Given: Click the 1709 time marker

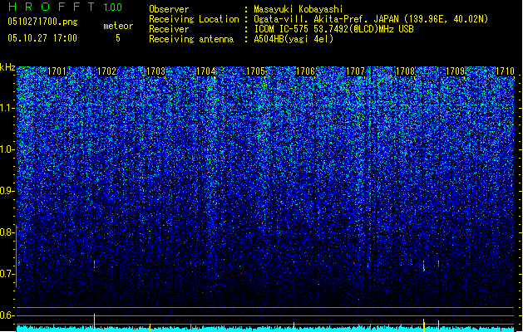Looking at the screenshot, I should click(456, 71).
